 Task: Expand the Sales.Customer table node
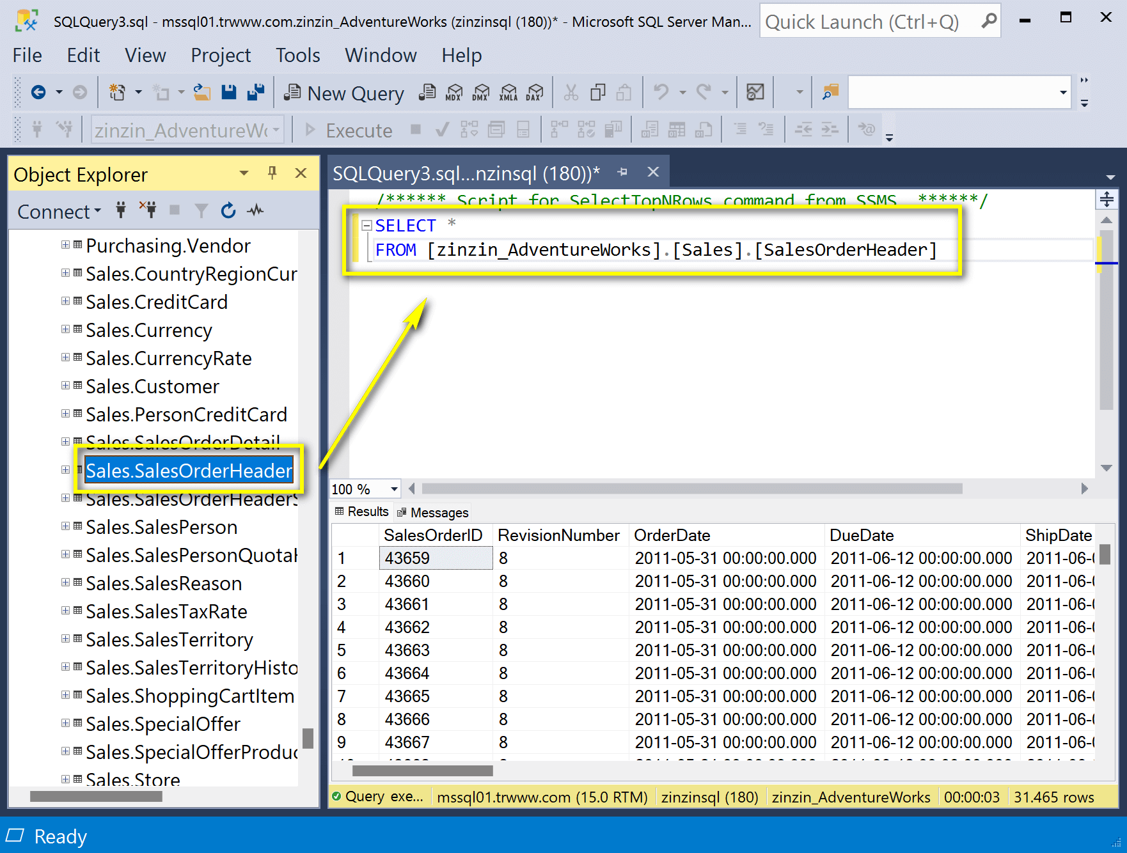point(65,386)
